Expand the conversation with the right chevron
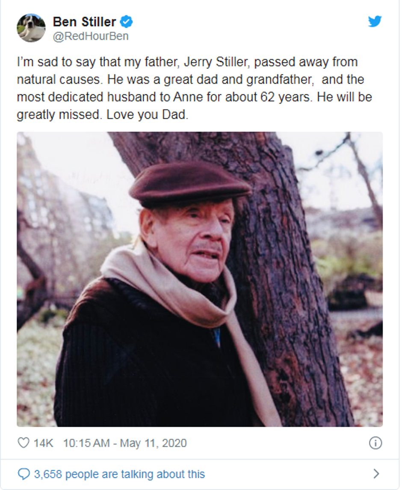This screenshot has width=402, height=490. 376,473
